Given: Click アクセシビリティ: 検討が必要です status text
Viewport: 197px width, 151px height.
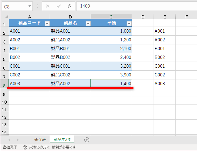Looking at the screenshot, I should click(x=52, y=147).
